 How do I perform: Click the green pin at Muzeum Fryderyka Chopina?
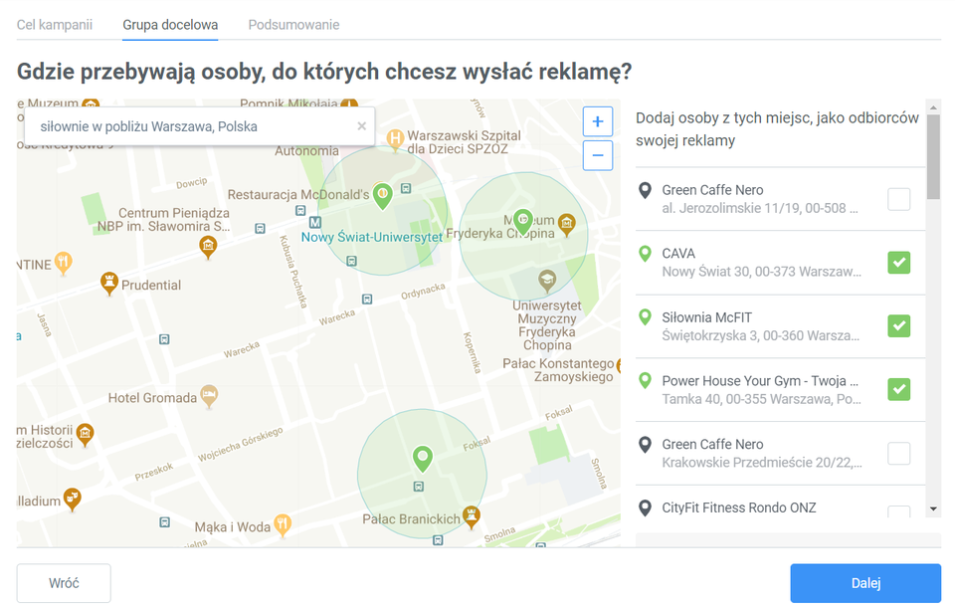pos(523,221)
